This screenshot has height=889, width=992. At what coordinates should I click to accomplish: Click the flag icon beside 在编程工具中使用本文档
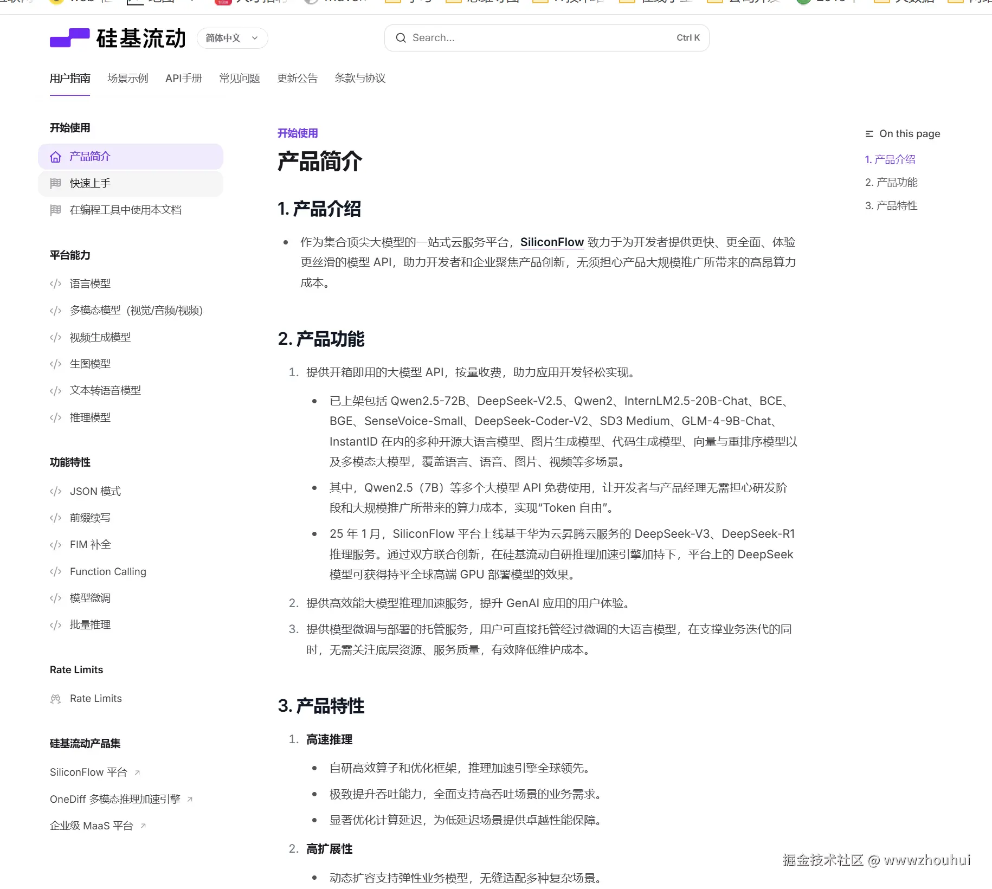(x=55, y=210)
